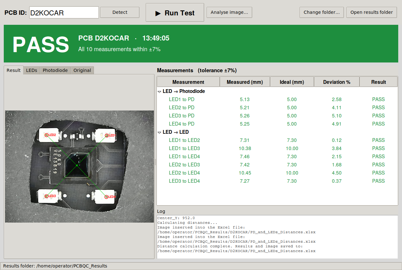402x270 pixels.
Task: Show the Original image tab
Action: point(82,70)
